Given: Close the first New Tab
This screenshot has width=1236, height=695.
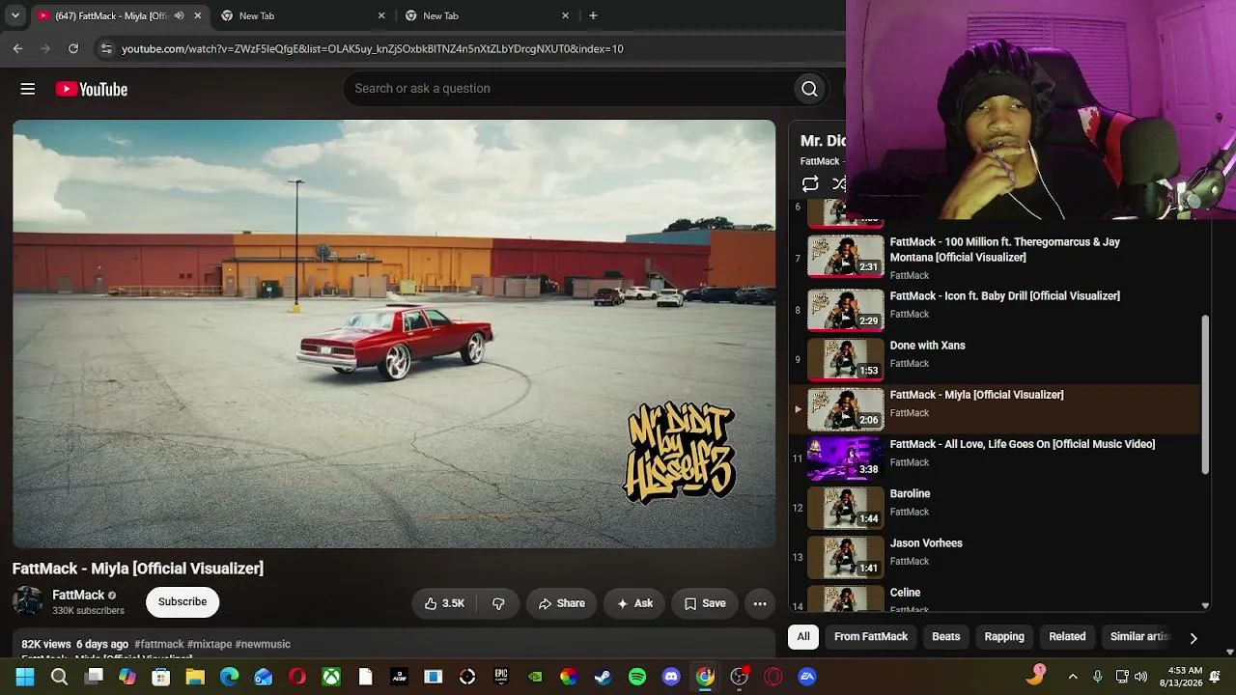Looking at the screenshot, I should tap(381, 15).
